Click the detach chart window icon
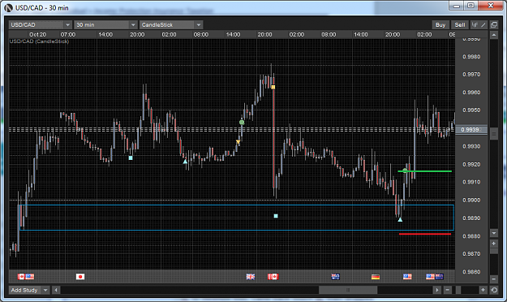This screenshot has height=302, width=507. pyautogui.click(x=494, y=24)
